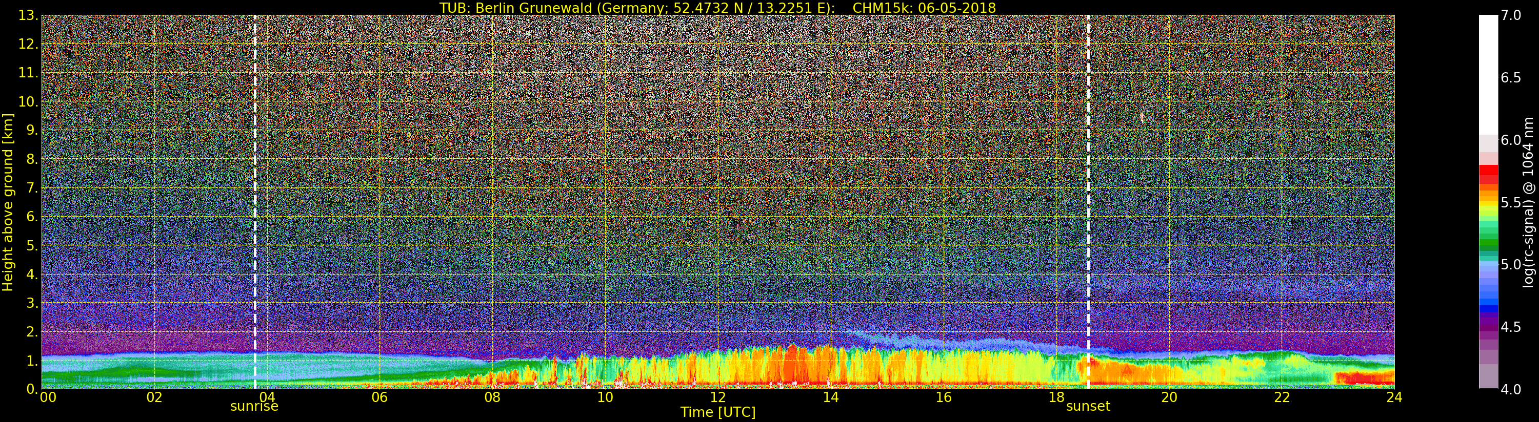
Task: Click the '2.' height axis tick label
Action: pos(32,331)
